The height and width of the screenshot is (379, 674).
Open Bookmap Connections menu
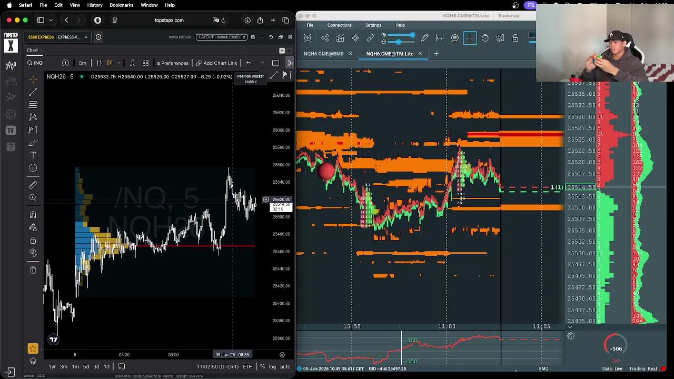[339, 25]
